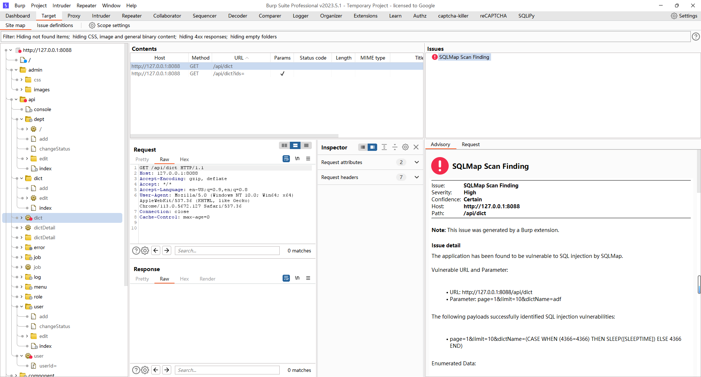Expand Request headers section
The height and width of the screenshot is (377, 701).
(417, 177)
